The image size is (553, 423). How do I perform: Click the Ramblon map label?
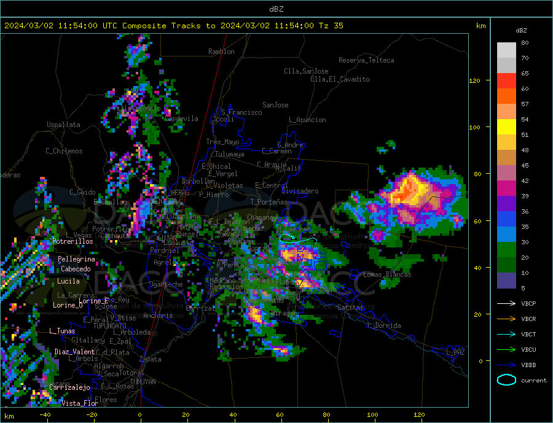coord(221,52)
